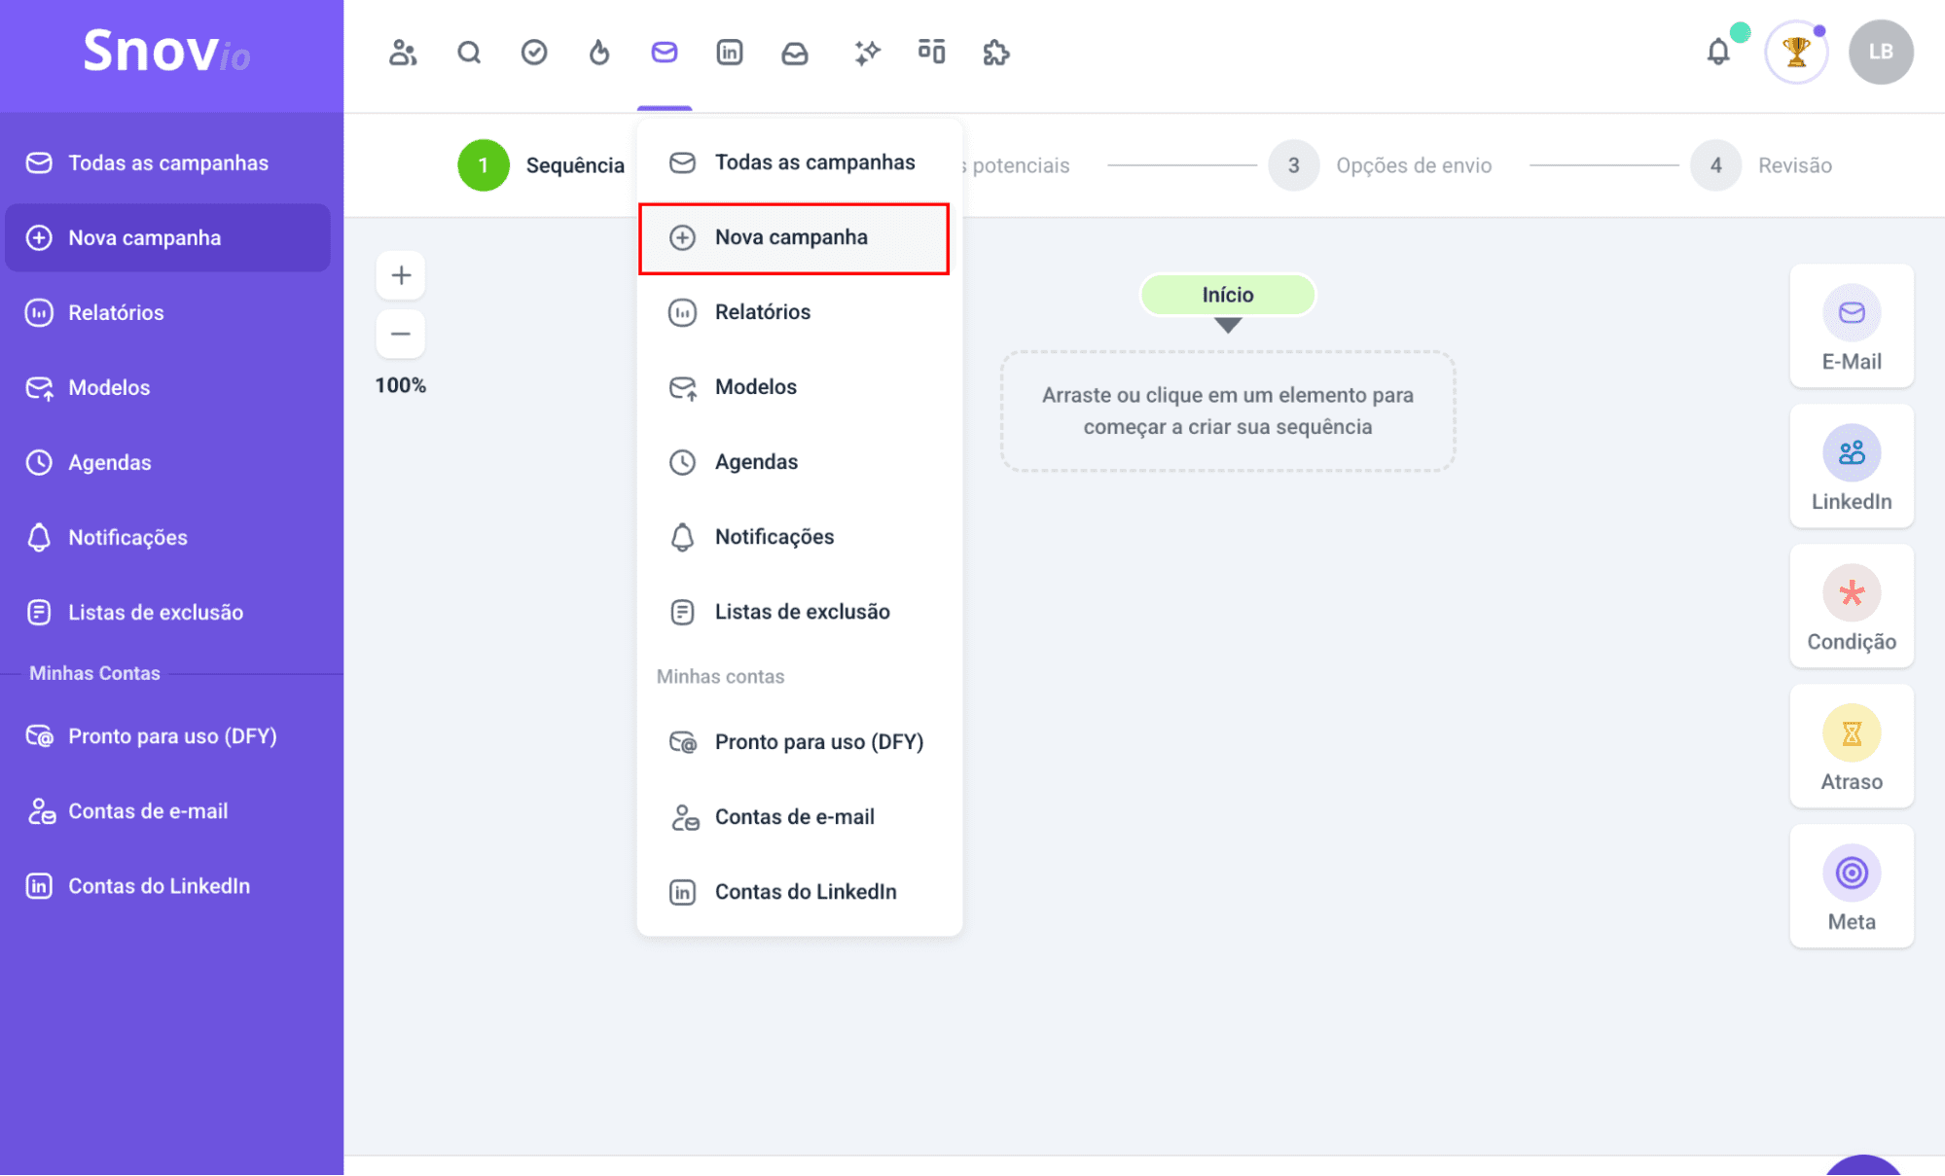Open the AI sparkle icon in top bar

[x=866, y=53]
